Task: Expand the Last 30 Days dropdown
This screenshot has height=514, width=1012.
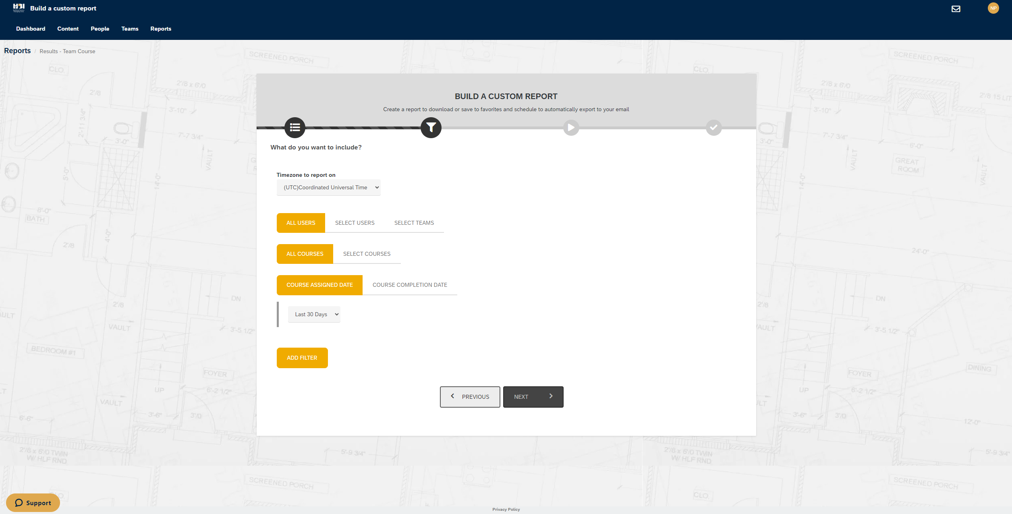Action: click(x=314, y=314)
